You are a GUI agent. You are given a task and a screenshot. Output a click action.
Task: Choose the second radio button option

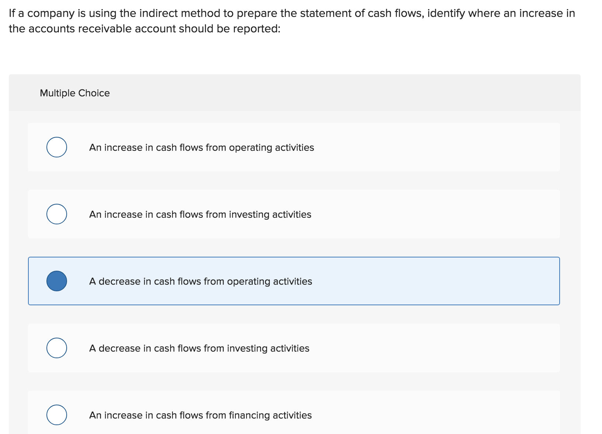(57, 214)
